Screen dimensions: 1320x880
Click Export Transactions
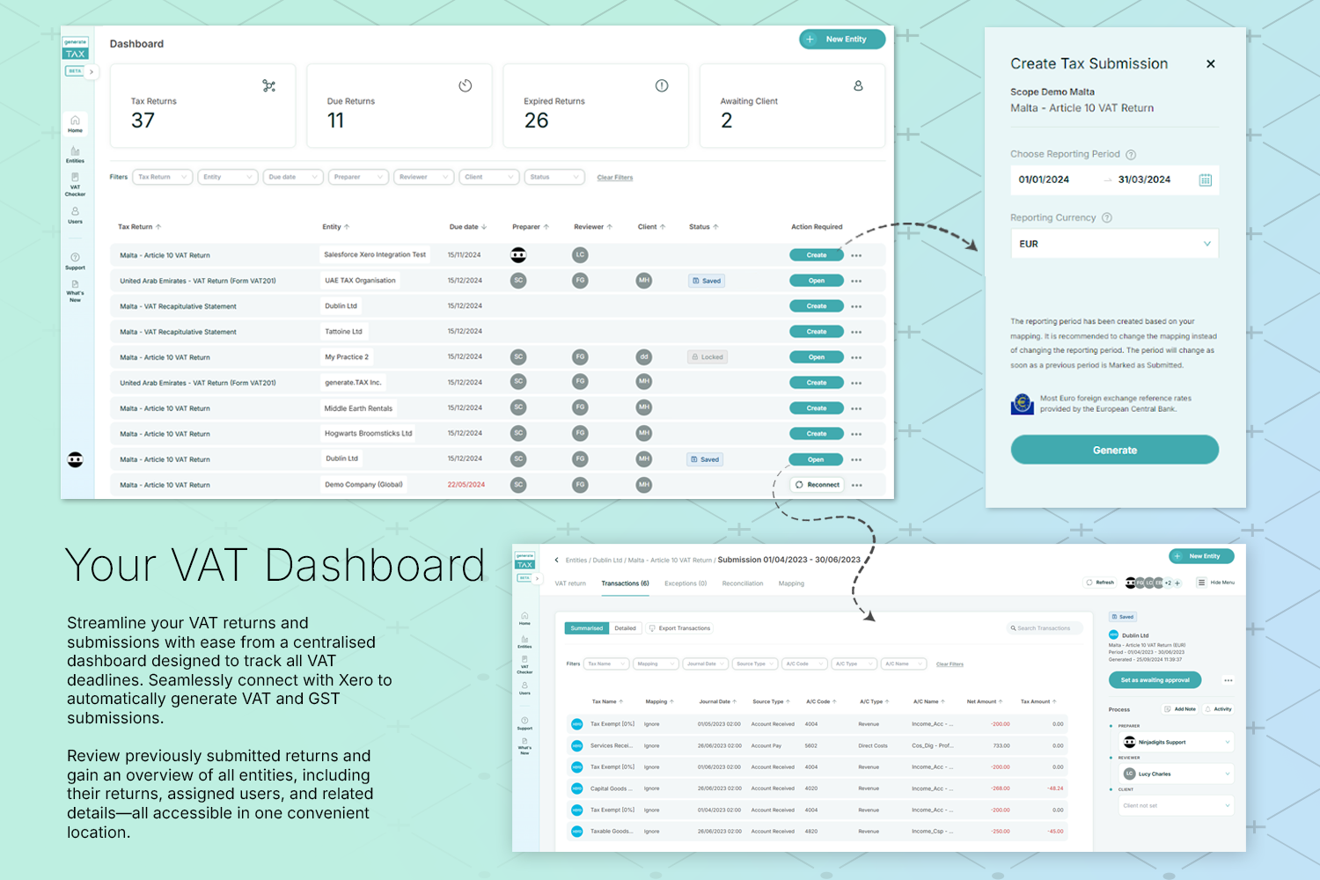(679, 628)
